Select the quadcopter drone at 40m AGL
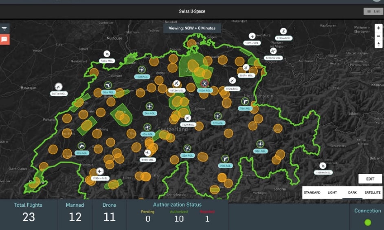This screenshot has height=230, width=384. click(147, 127)
